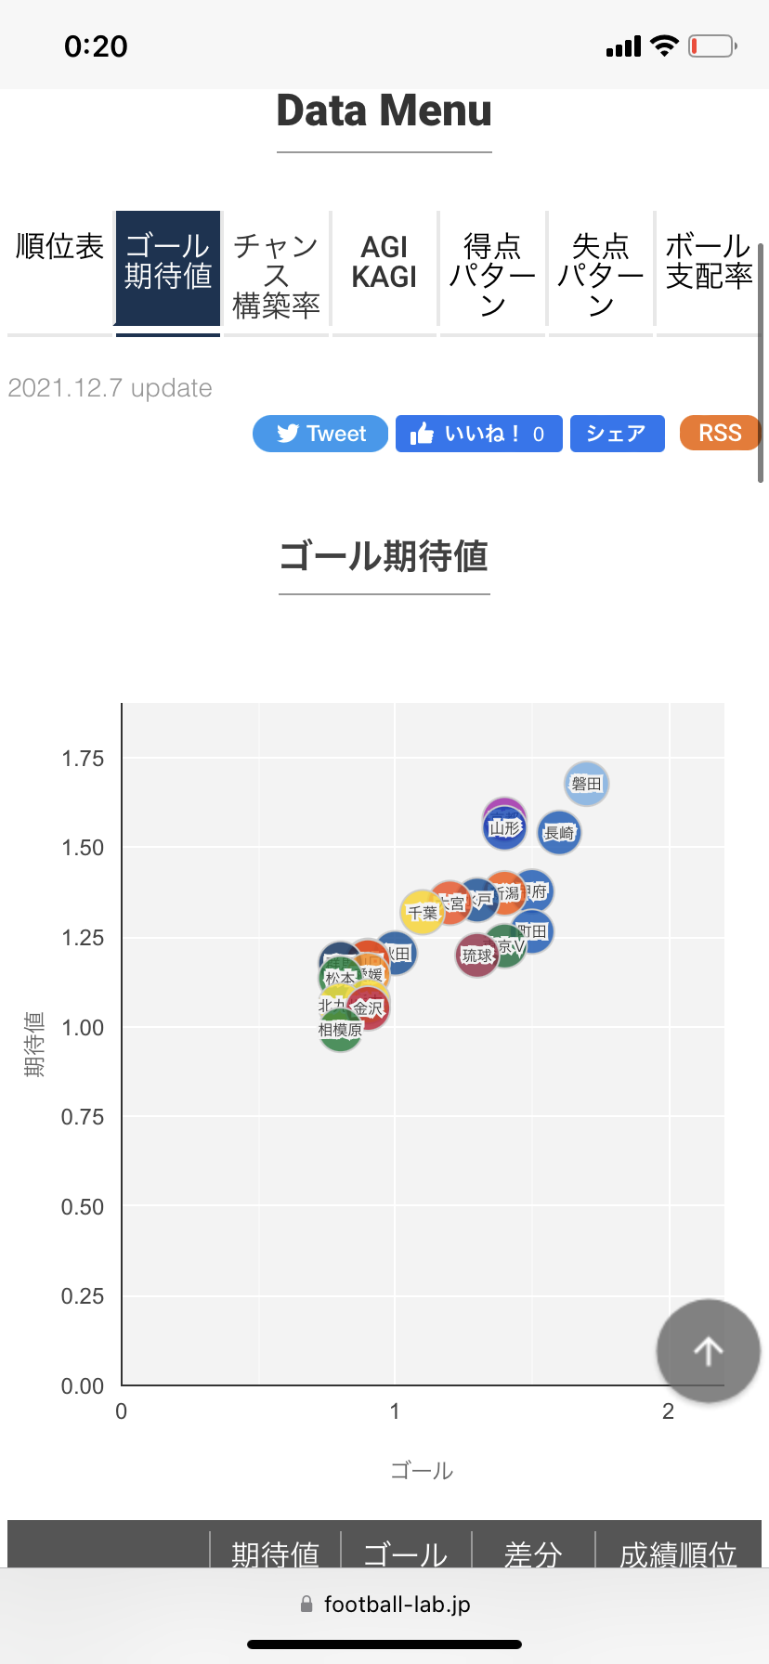This screenshot has height=1664, width=769.
Task: Select the 長崎 bubble on chart
Action: click(559, 833)
